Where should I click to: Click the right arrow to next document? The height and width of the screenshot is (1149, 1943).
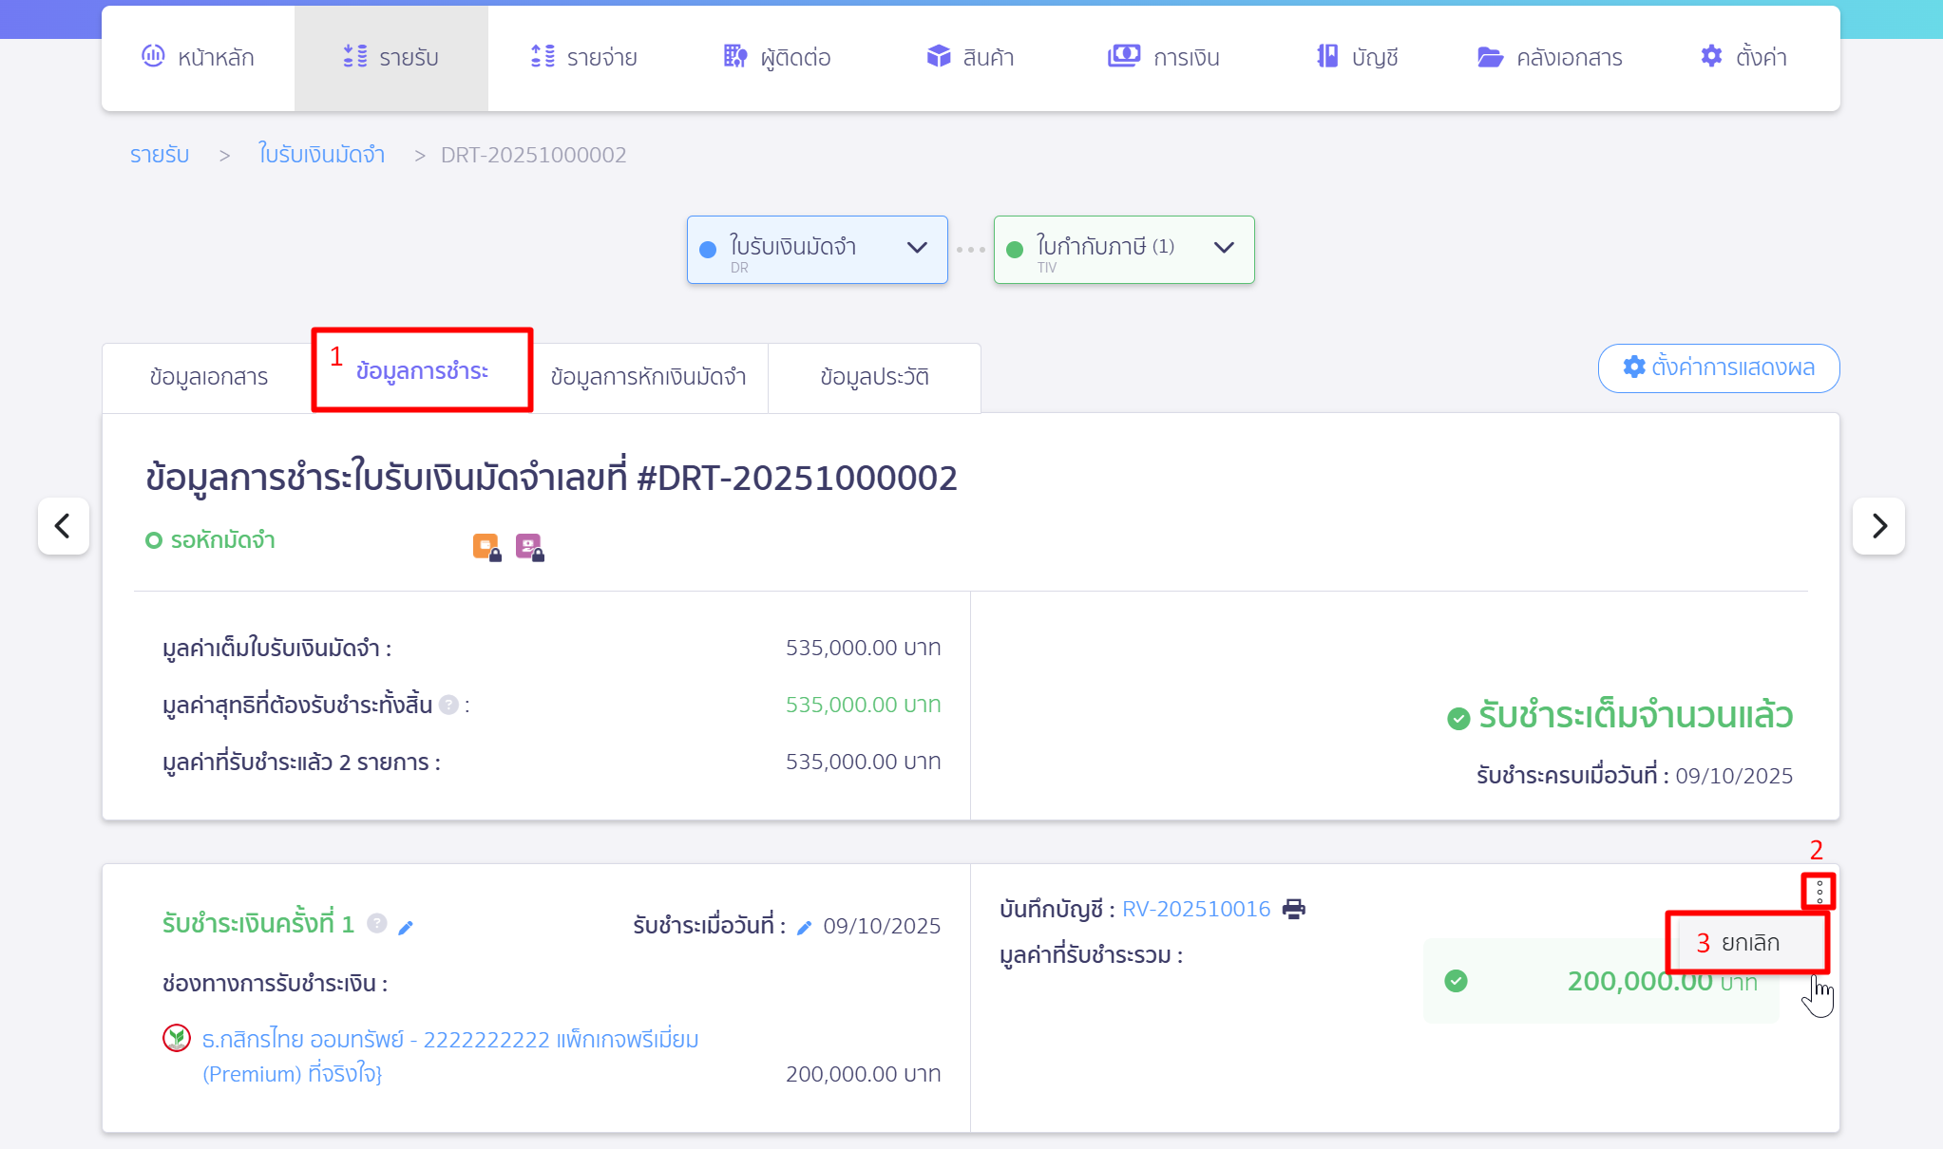[1878, 525]
